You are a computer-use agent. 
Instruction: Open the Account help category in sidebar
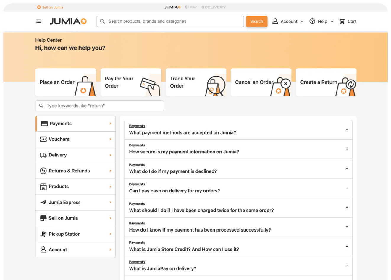pyautogui.click(x=75, y=250)
